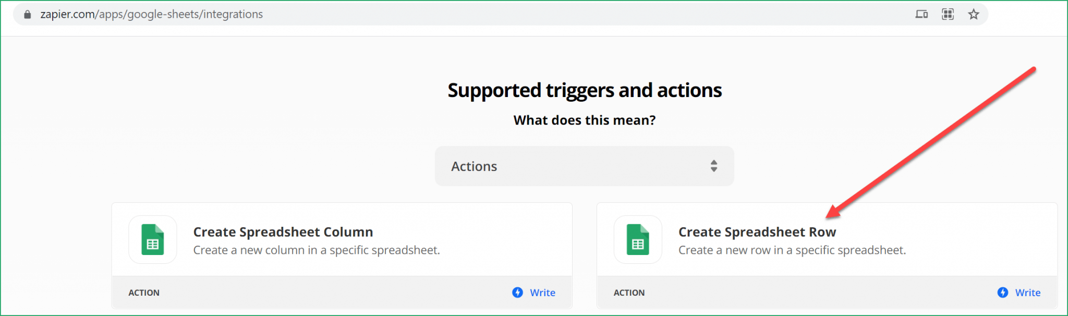This screenshot has width=1068, height=316.
Task: Click Google Sheets icon on Row card
Action: click(638, 239)
